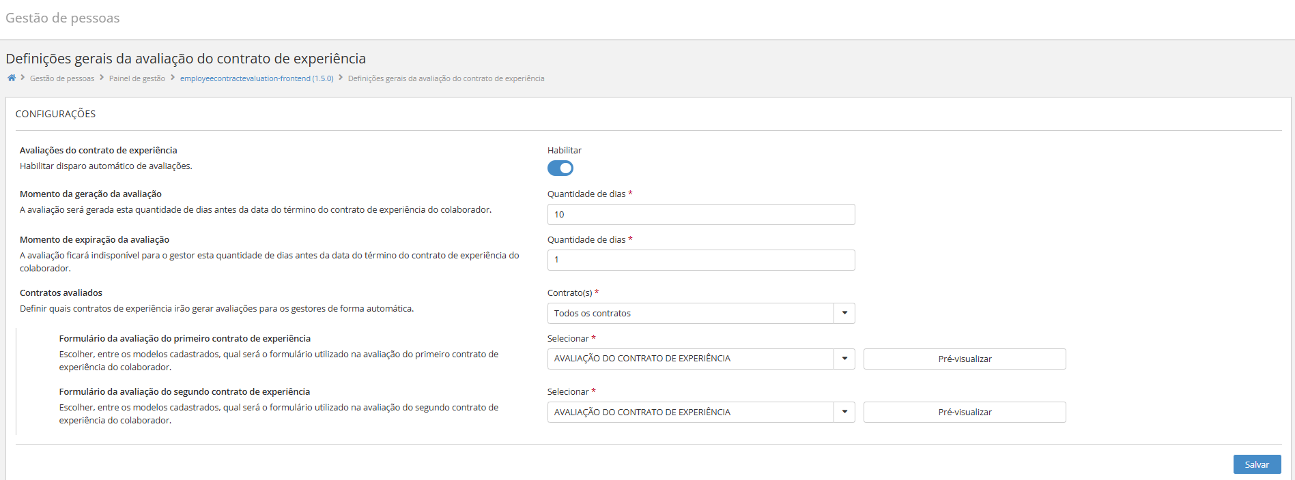Click the 'CONFIGURAÇÕES' section heading
This screenshot has height=480, width=1295.
pos(55,114)
